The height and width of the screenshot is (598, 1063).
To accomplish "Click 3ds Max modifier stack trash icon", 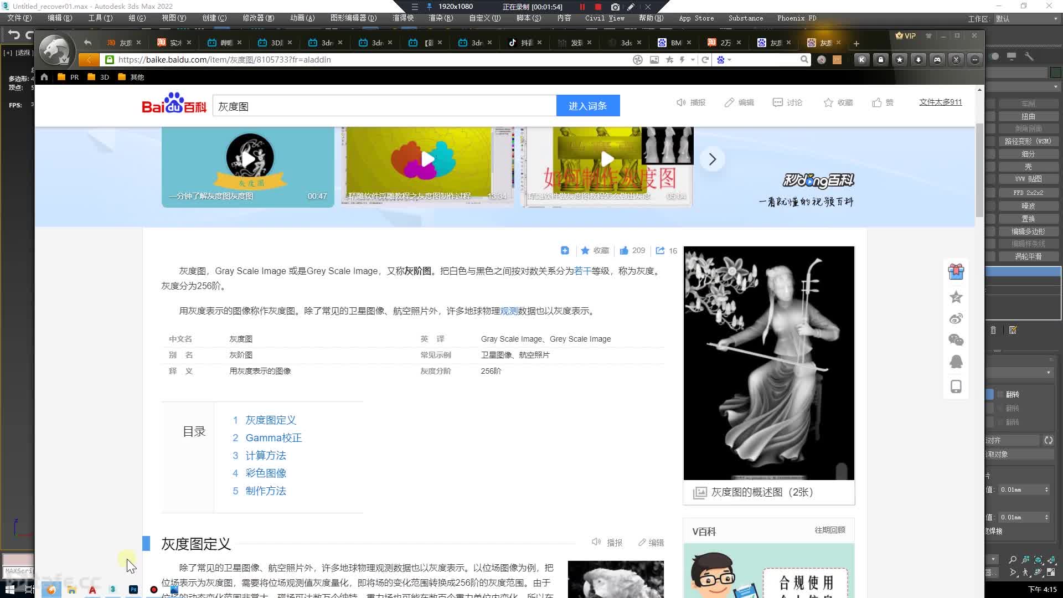I will pos(993,331).
